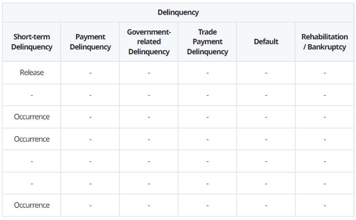Click Payment Delinquency dash in the Release row
Screen dimensions: 356x220
pos(90,73)
